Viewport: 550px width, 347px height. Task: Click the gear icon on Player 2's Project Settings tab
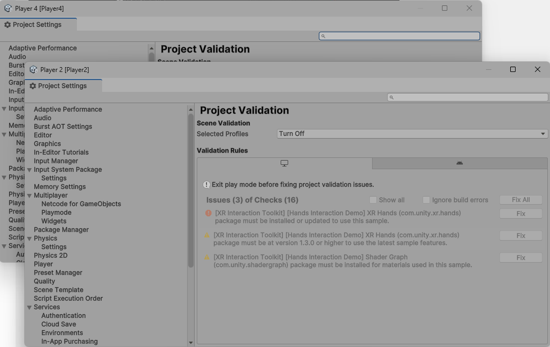(34, 85)
